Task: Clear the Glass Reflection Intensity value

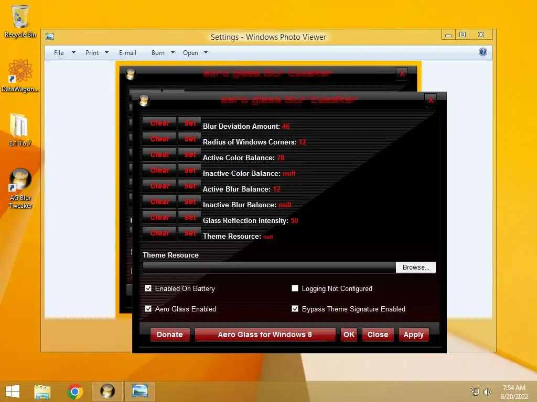Action: [x=159, y=217]
